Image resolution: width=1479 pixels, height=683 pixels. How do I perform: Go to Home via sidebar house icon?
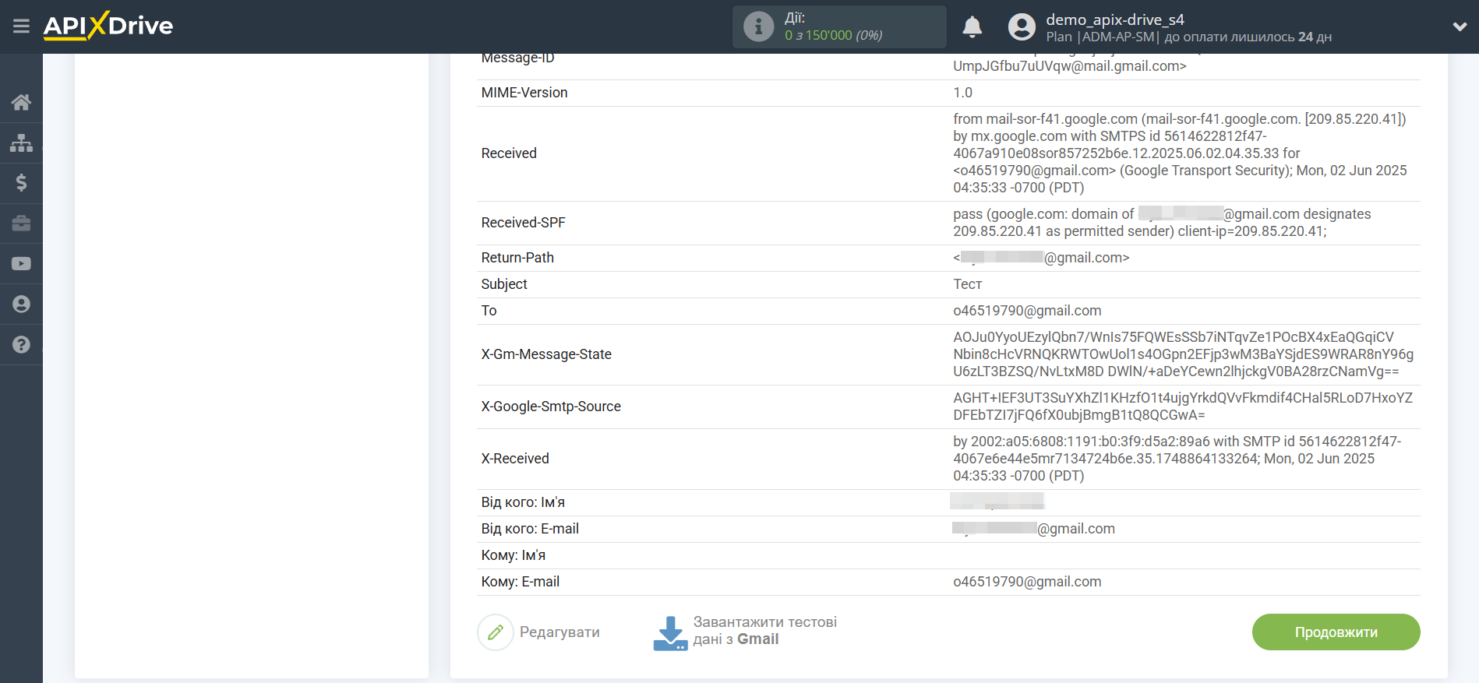21,102
